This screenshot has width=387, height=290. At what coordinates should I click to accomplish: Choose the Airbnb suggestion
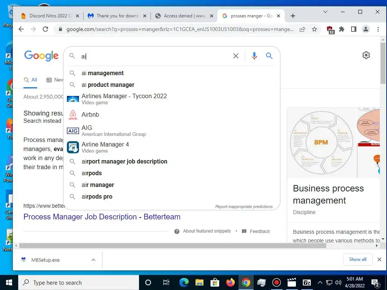click(x=172, y=115)
